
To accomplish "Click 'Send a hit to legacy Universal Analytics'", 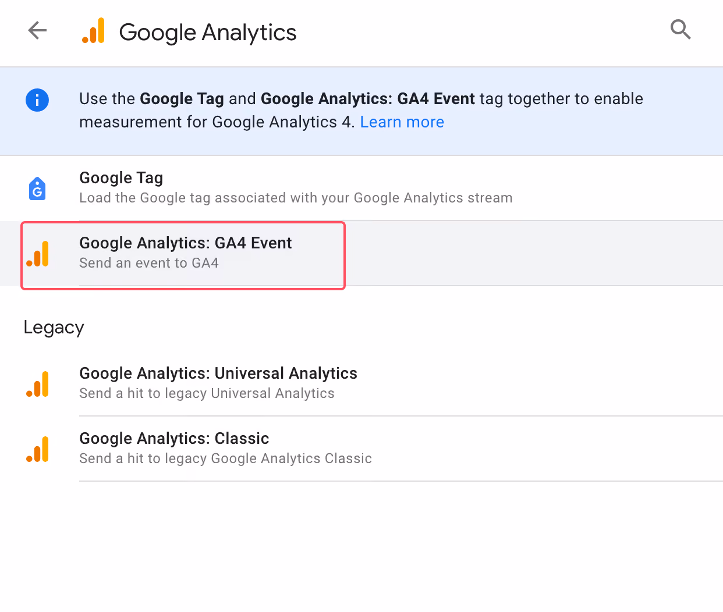I will pos(207,393).
